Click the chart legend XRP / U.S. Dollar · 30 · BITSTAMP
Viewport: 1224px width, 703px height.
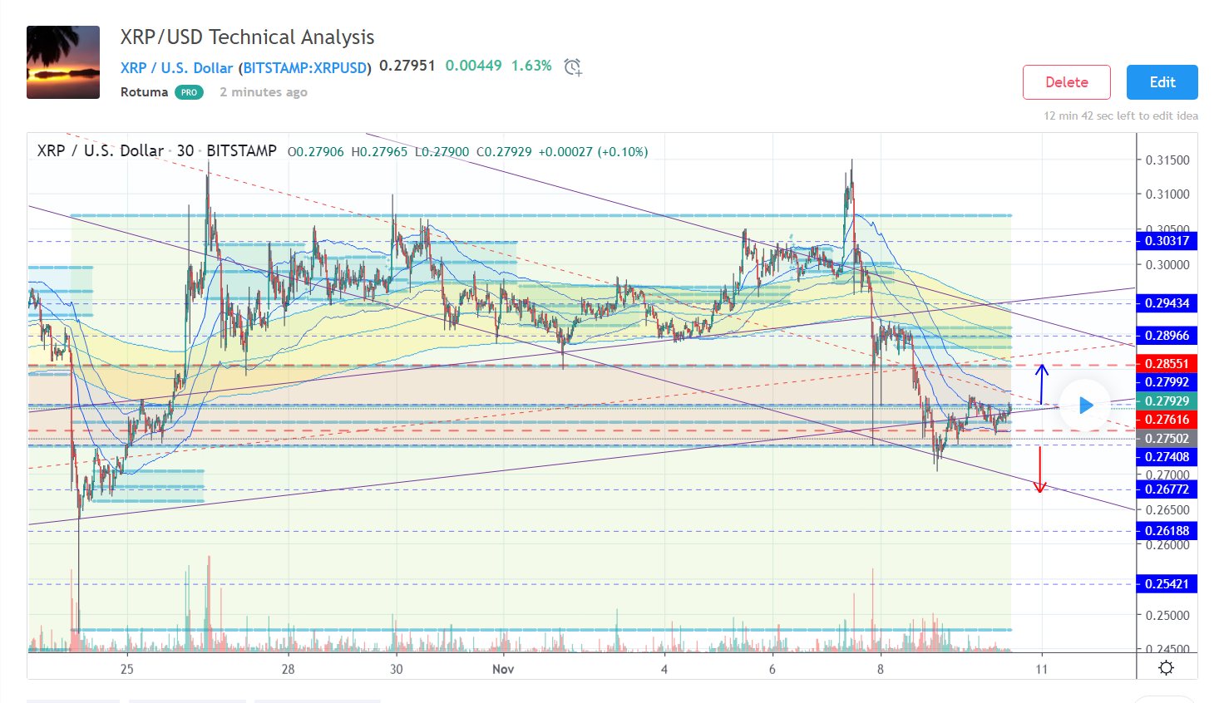[x=157, y=151]
